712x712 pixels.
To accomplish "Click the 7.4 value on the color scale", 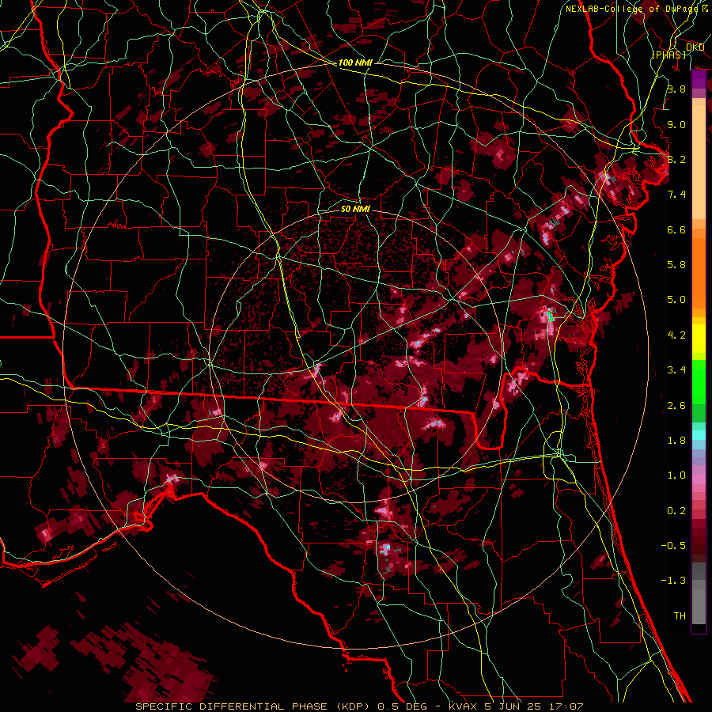I will 676,195.
